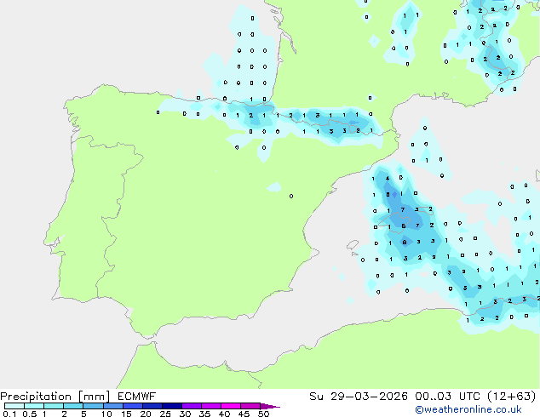Image resolution: width=540 pixels, height=417 pixels.
Task: Click the 'Precipitation' title text
Action: 36,397
